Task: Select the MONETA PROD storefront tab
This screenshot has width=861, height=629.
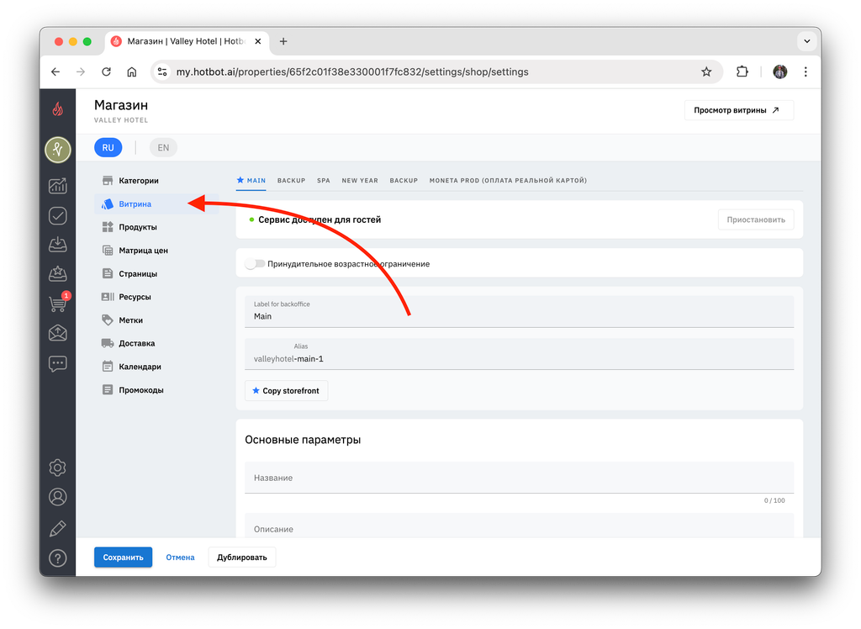Action: 508,181
